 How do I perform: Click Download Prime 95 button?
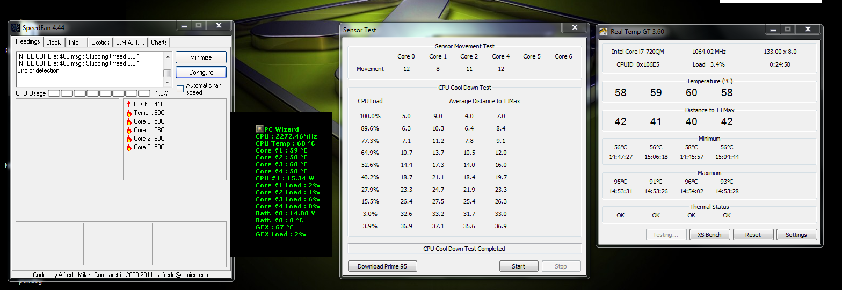point(382,266)
